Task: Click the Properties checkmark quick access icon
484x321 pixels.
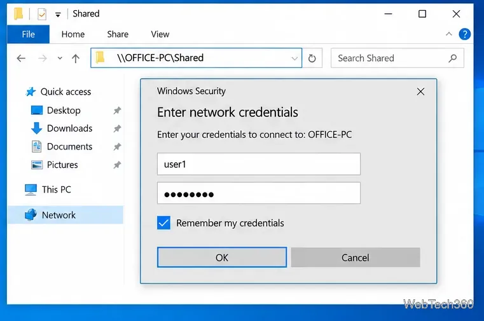Action: coord(42,14)
